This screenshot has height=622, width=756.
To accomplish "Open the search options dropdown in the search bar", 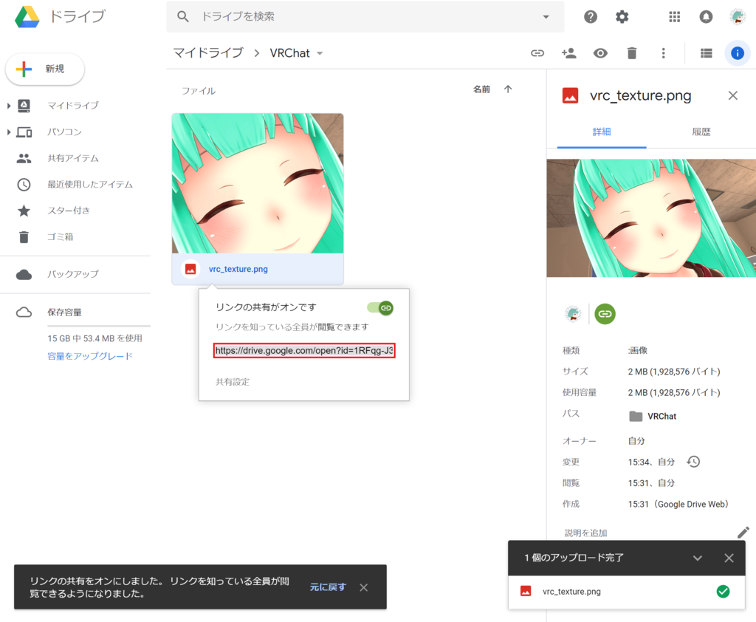I will [546, 16].
